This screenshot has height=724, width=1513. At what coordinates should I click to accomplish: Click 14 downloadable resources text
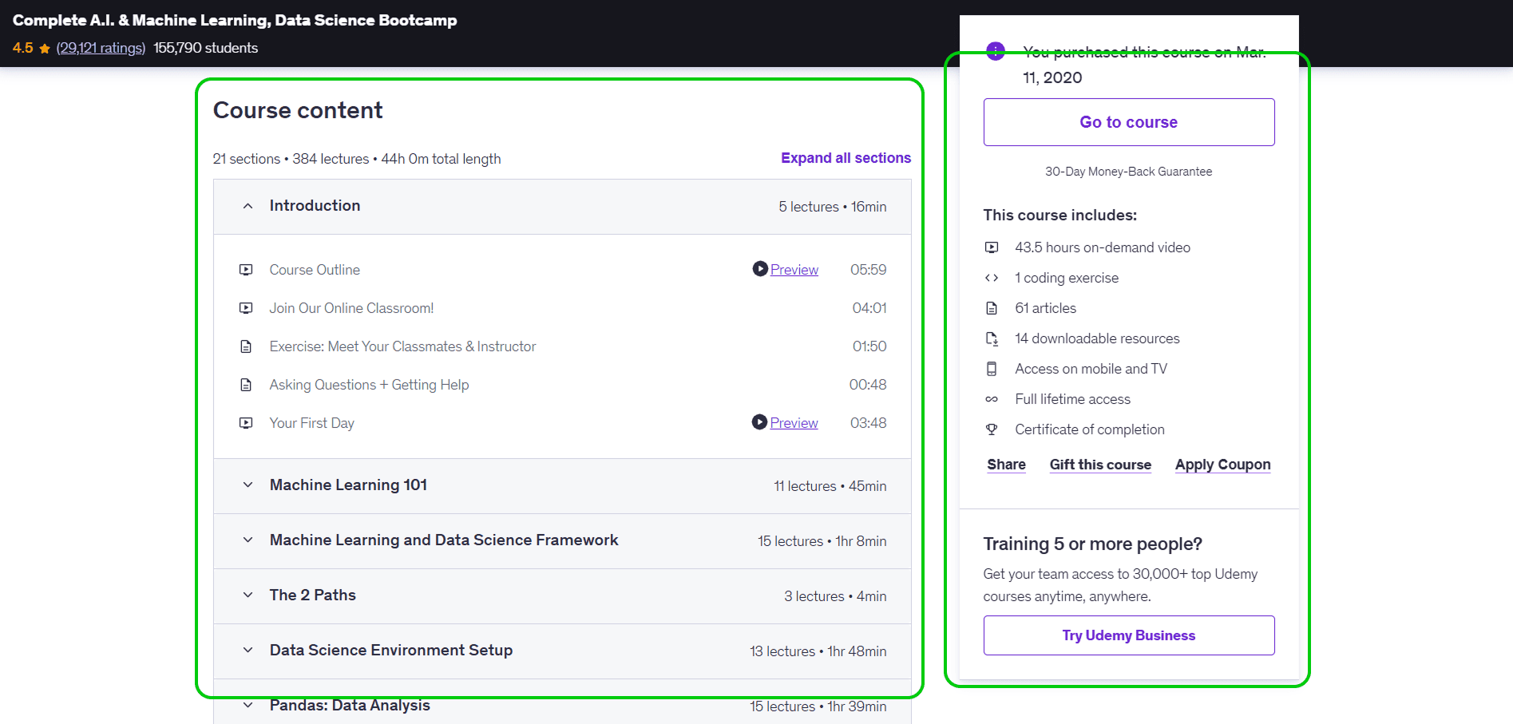click(x=1097, y=338)
